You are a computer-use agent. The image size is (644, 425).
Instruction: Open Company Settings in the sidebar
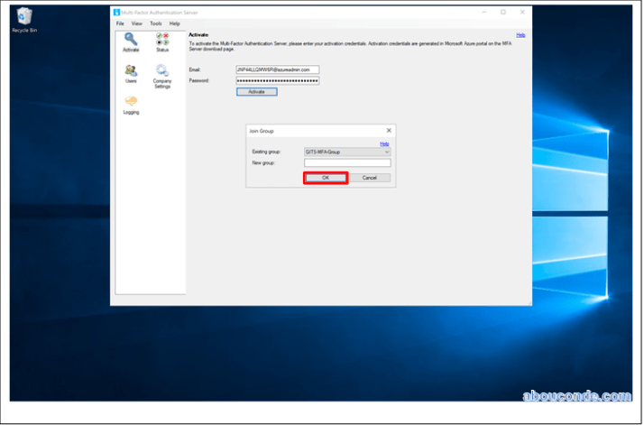click(162, 73)
